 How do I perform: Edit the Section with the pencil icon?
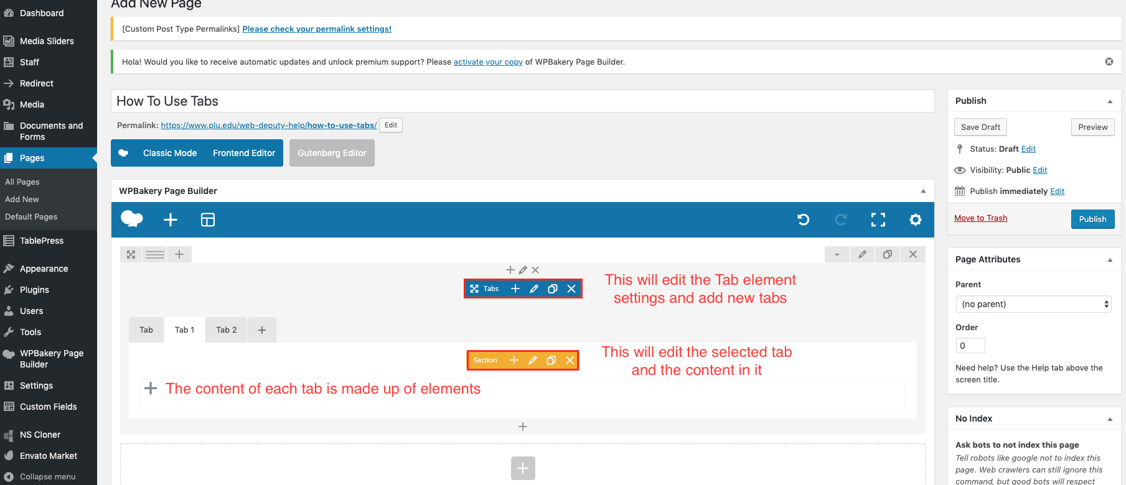pos(533,360)
